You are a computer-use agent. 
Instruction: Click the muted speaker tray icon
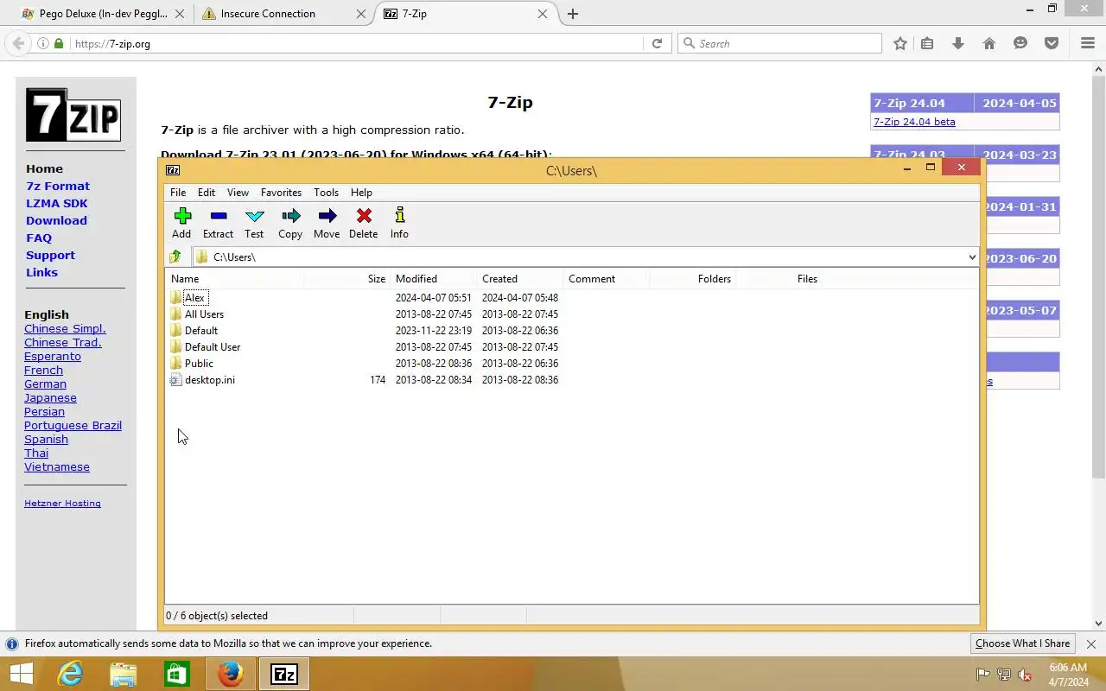pos(1025,675)
